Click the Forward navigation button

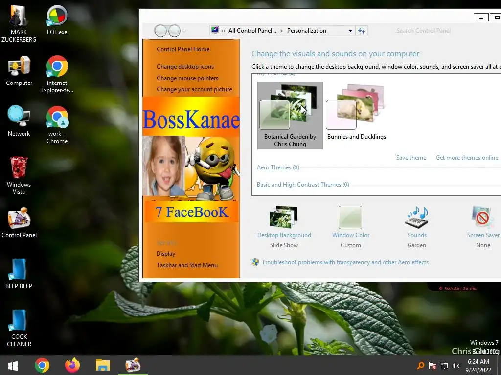[175, 31]
